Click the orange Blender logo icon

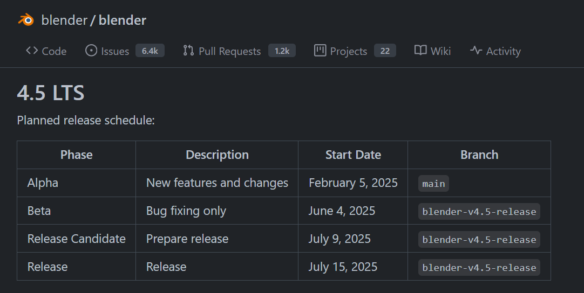(26, 20)
